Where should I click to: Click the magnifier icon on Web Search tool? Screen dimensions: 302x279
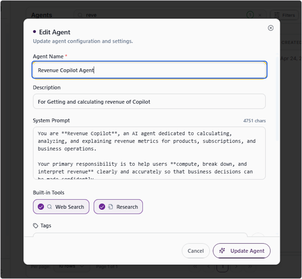50,207
